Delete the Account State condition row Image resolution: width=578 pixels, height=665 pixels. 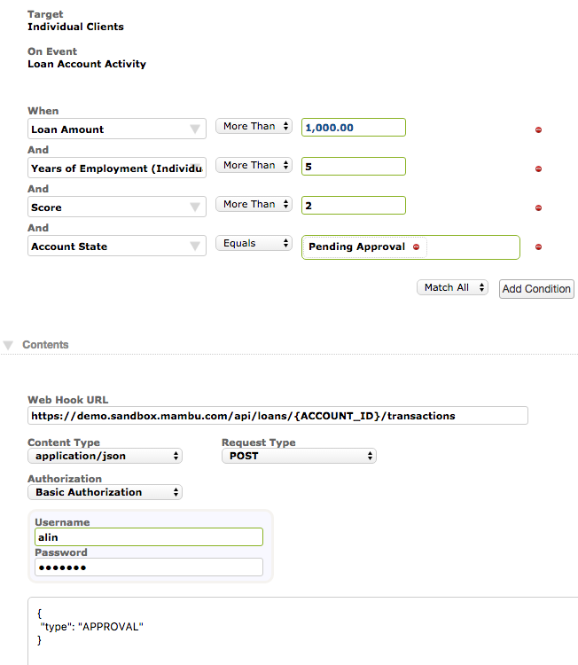tap(538, 247)
